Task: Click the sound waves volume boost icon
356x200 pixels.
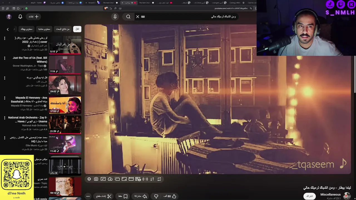Action: click(x=145, y=179)
